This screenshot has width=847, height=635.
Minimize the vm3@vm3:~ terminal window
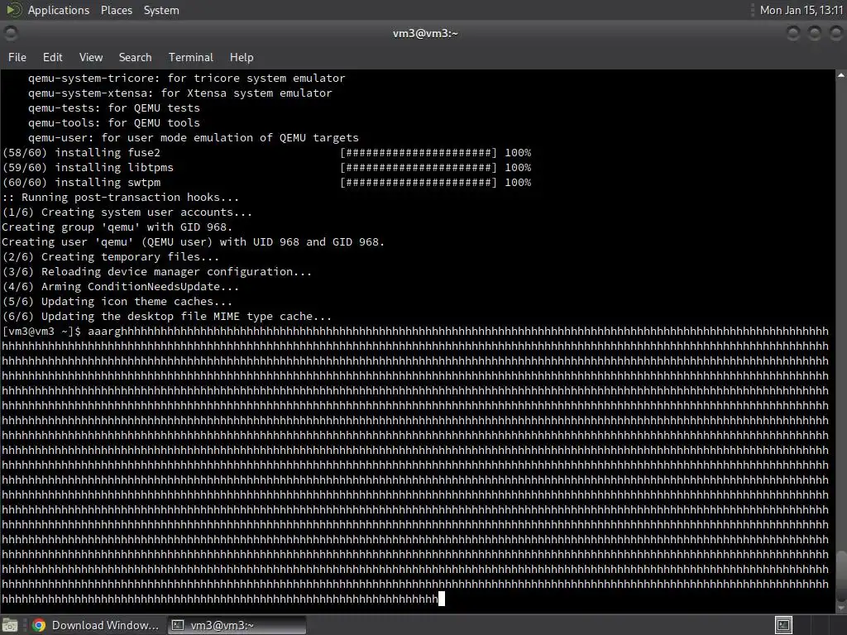click(793, 33)
